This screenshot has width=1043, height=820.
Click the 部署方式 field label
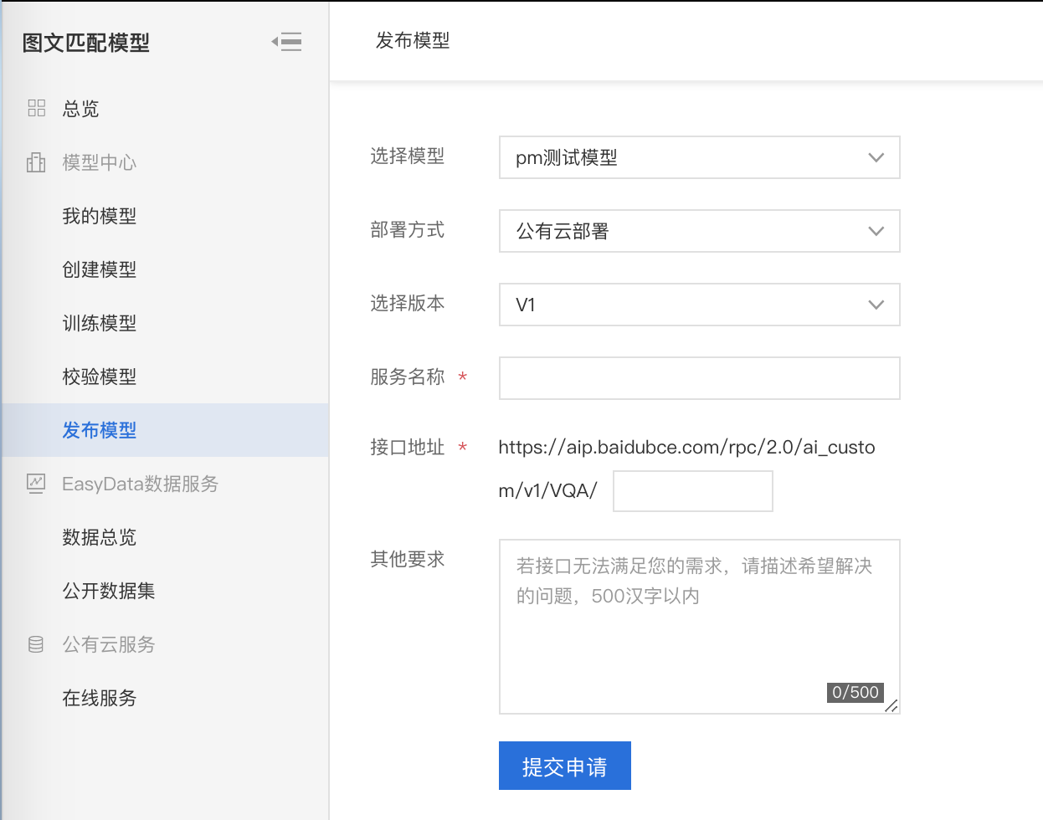(408, 229)
